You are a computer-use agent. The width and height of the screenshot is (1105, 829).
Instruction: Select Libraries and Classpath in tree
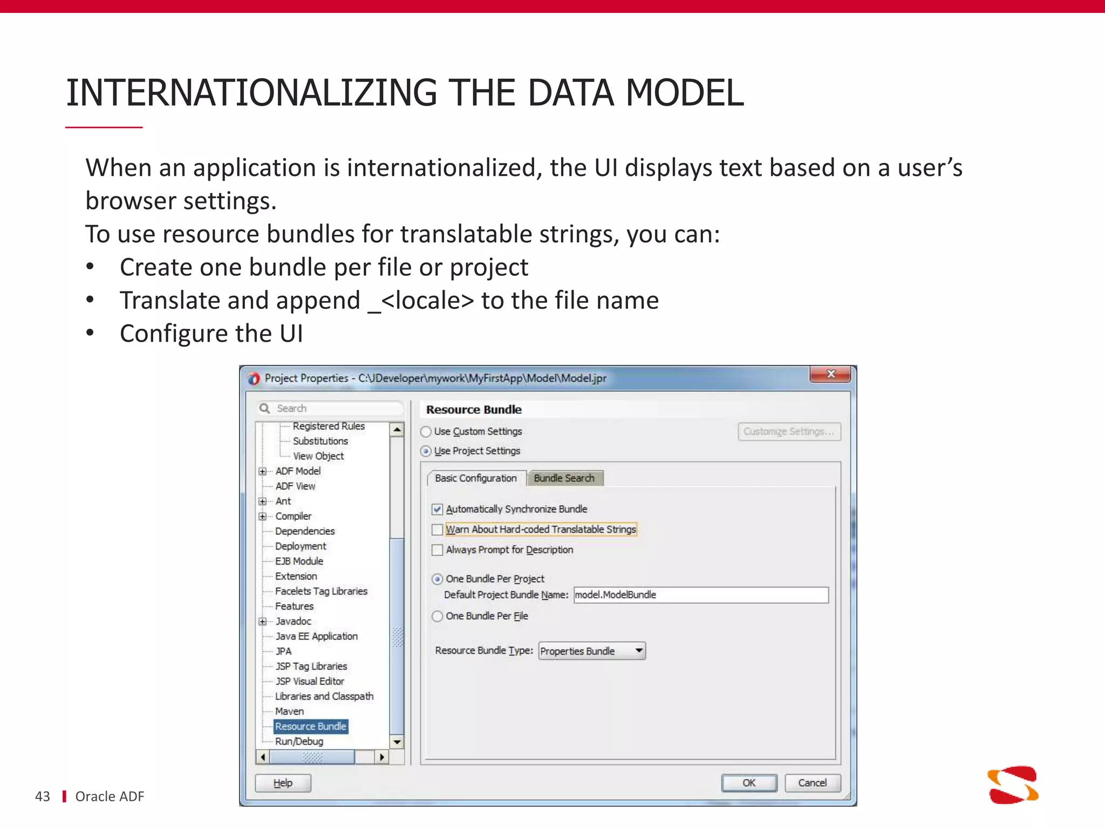[x=324, y=697]
